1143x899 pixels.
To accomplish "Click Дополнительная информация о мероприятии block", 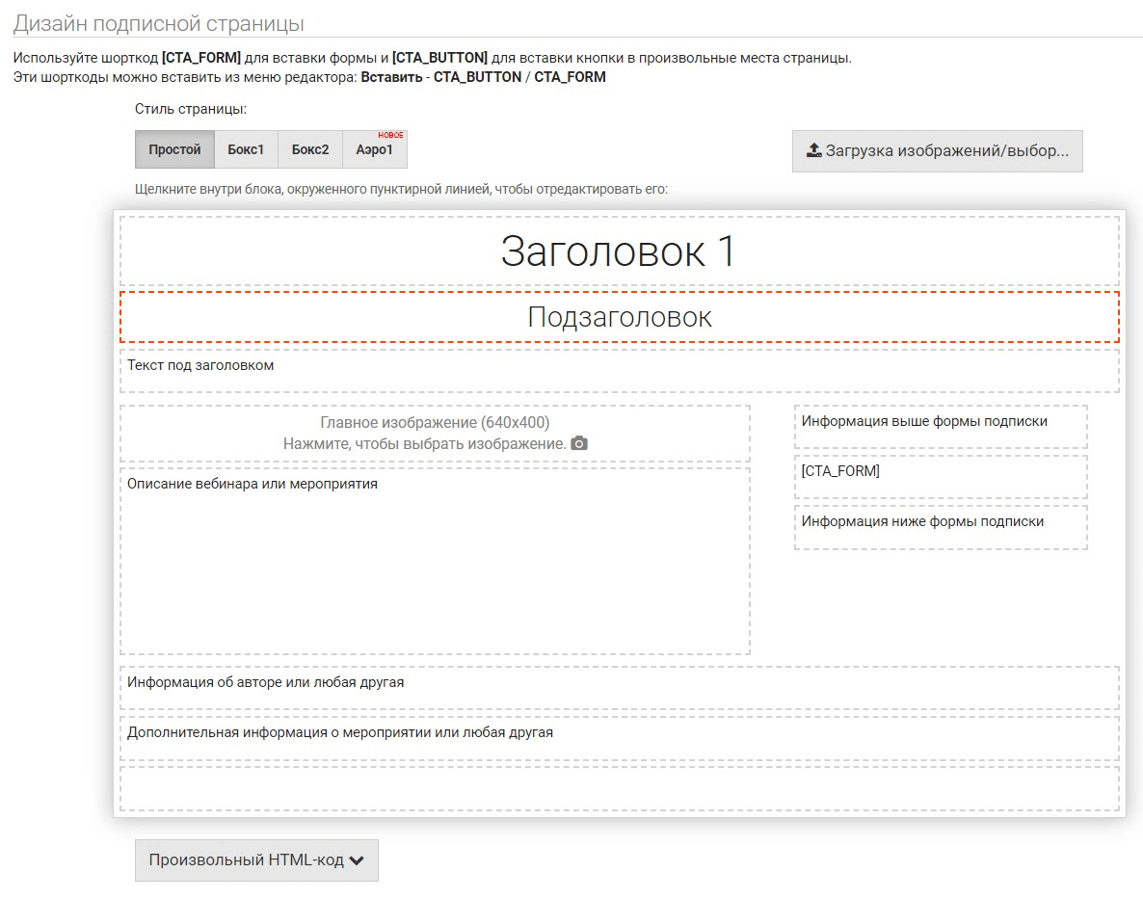I will 619,738.
